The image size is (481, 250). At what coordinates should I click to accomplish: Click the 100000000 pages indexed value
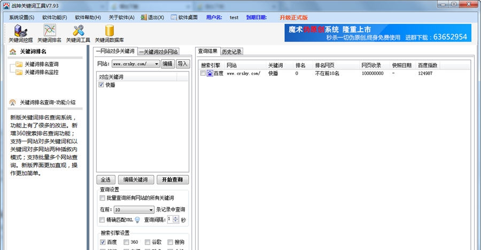coord(373,74)
